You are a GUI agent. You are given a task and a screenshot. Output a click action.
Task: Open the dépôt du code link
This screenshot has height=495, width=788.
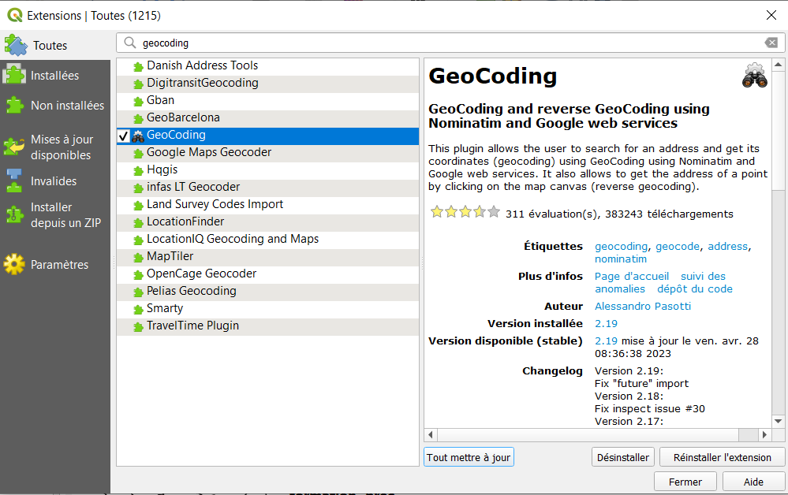[x=694, y=288]
